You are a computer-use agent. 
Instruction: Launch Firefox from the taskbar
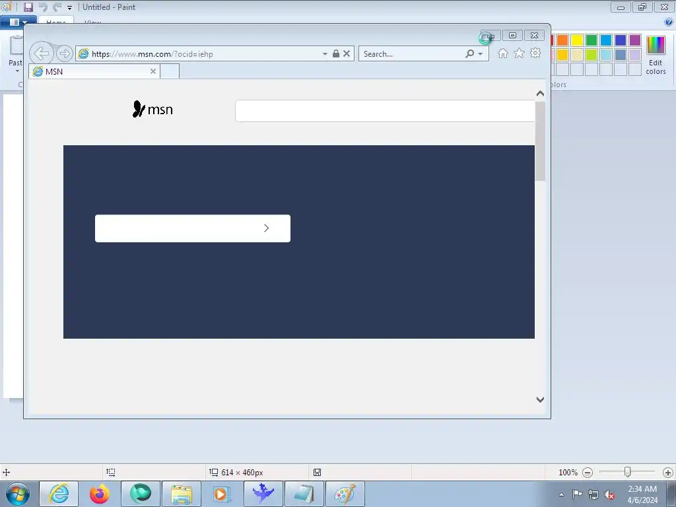click(100, 494)
